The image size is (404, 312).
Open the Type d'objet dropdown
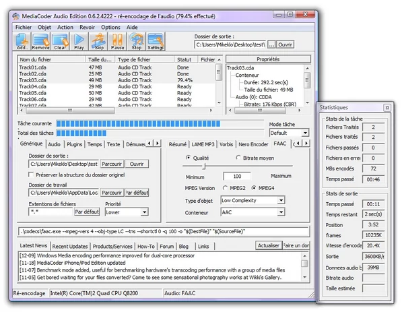281,200
